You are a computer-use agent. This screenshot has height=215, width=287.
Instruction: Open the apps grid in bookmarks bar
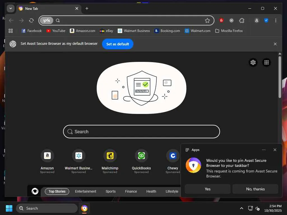point(11,31)
